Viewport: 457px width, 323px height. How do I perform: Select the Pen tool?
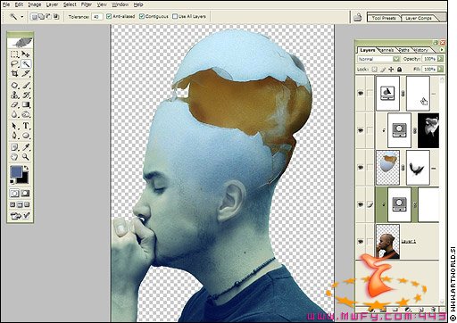pyautogui.click(x=14, y=136)
